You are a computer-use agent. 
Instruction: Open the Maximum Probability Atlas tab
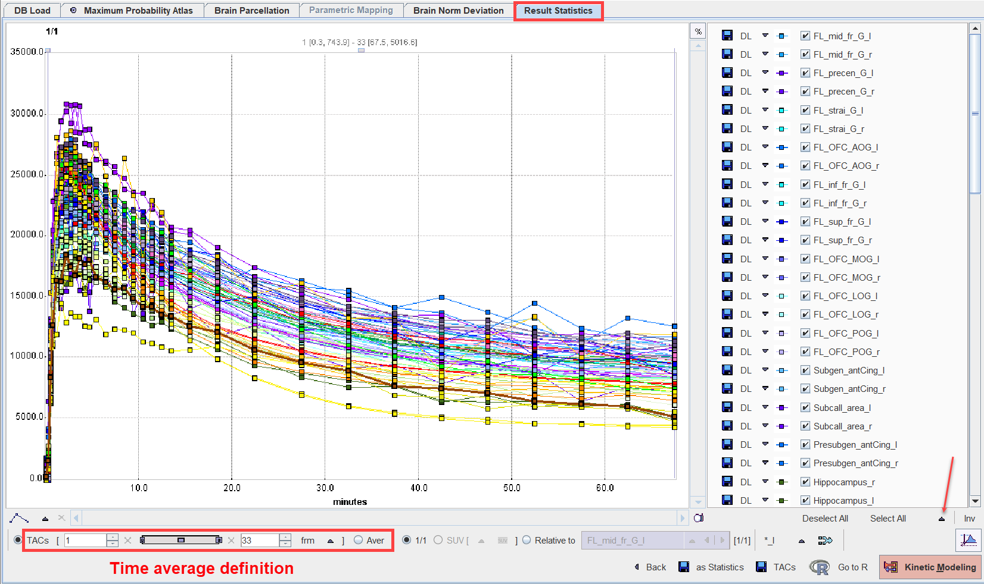pos(132,11)
